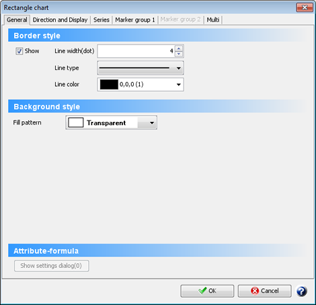
Task: Toggle the Show border checkbox
Action: coord(19,51)
